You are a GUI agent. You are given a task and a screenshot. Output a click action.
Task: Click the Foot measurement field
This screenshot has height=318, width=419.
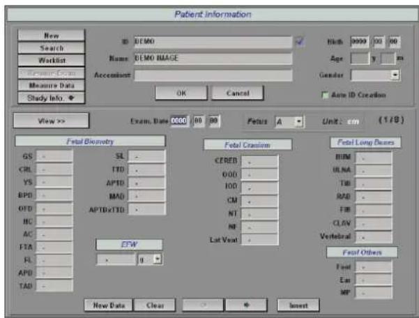point(374,266)
